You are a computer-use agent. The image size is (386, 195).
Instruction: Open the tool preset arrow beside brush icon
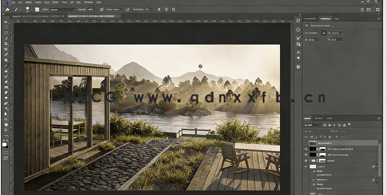(21, 10)
